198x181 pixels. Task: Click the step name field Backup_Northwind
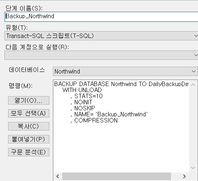pos(101,17)
